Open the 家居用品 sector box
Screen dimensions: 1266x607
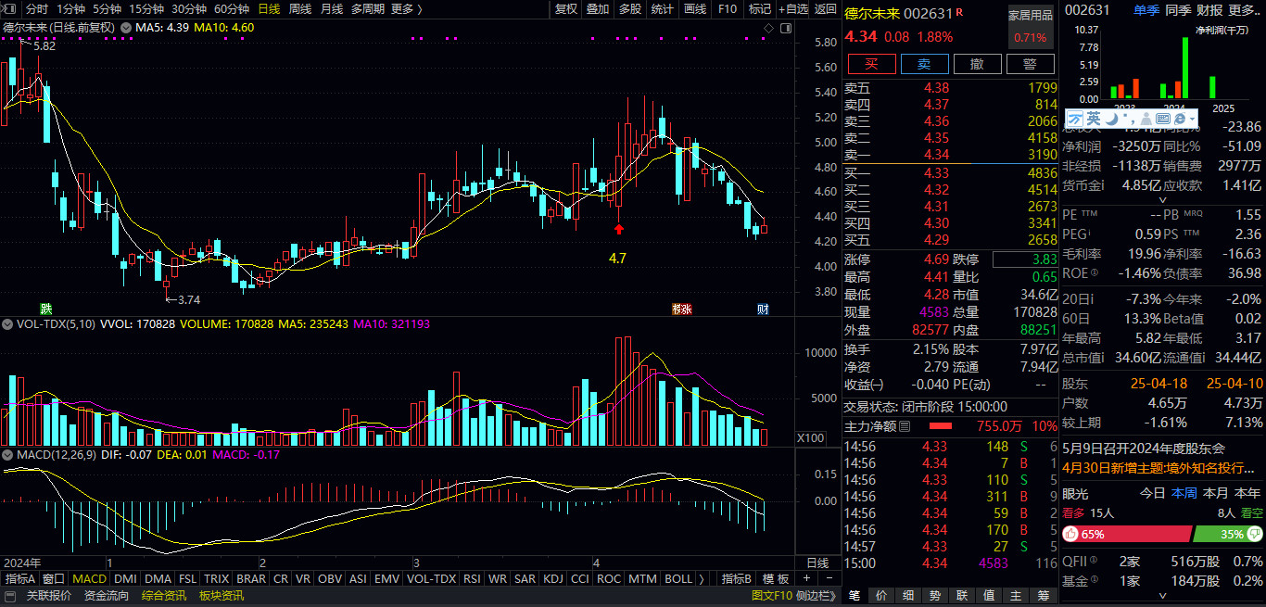coord(1031,27)
